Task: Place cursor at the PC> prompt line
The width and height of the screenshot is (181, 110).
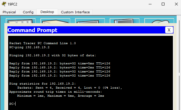Action: click(x=12, y=104)
